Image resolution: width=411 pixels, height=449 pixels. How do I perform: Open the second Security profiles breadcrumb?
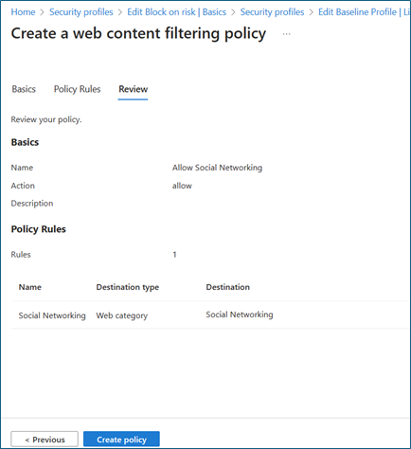[x=272, y=12]
